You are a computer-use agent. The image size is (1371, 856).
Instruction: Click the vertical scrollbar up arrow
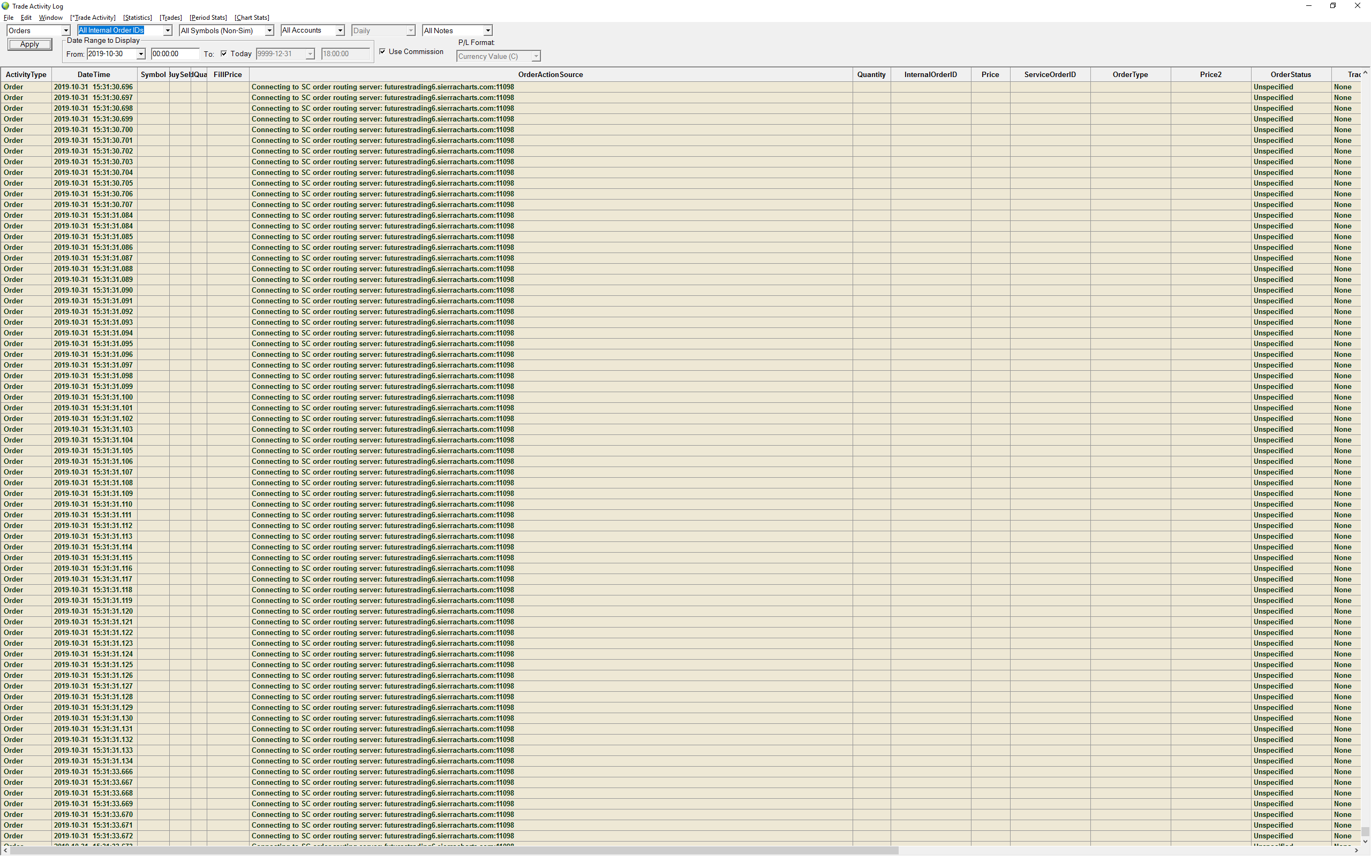click(1365, 73)
